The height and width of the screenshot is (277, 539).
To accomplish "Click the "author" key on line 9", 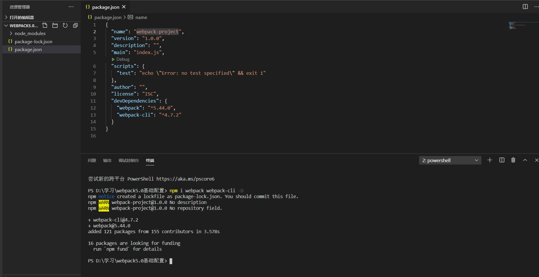I will (122, 87).
